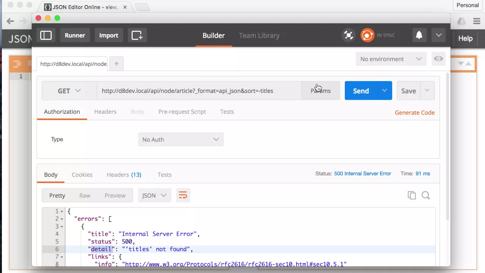Open the new window icon next to Import
Image resolution: width=485 pixels, height=273 pixels.
pos(137,35)
